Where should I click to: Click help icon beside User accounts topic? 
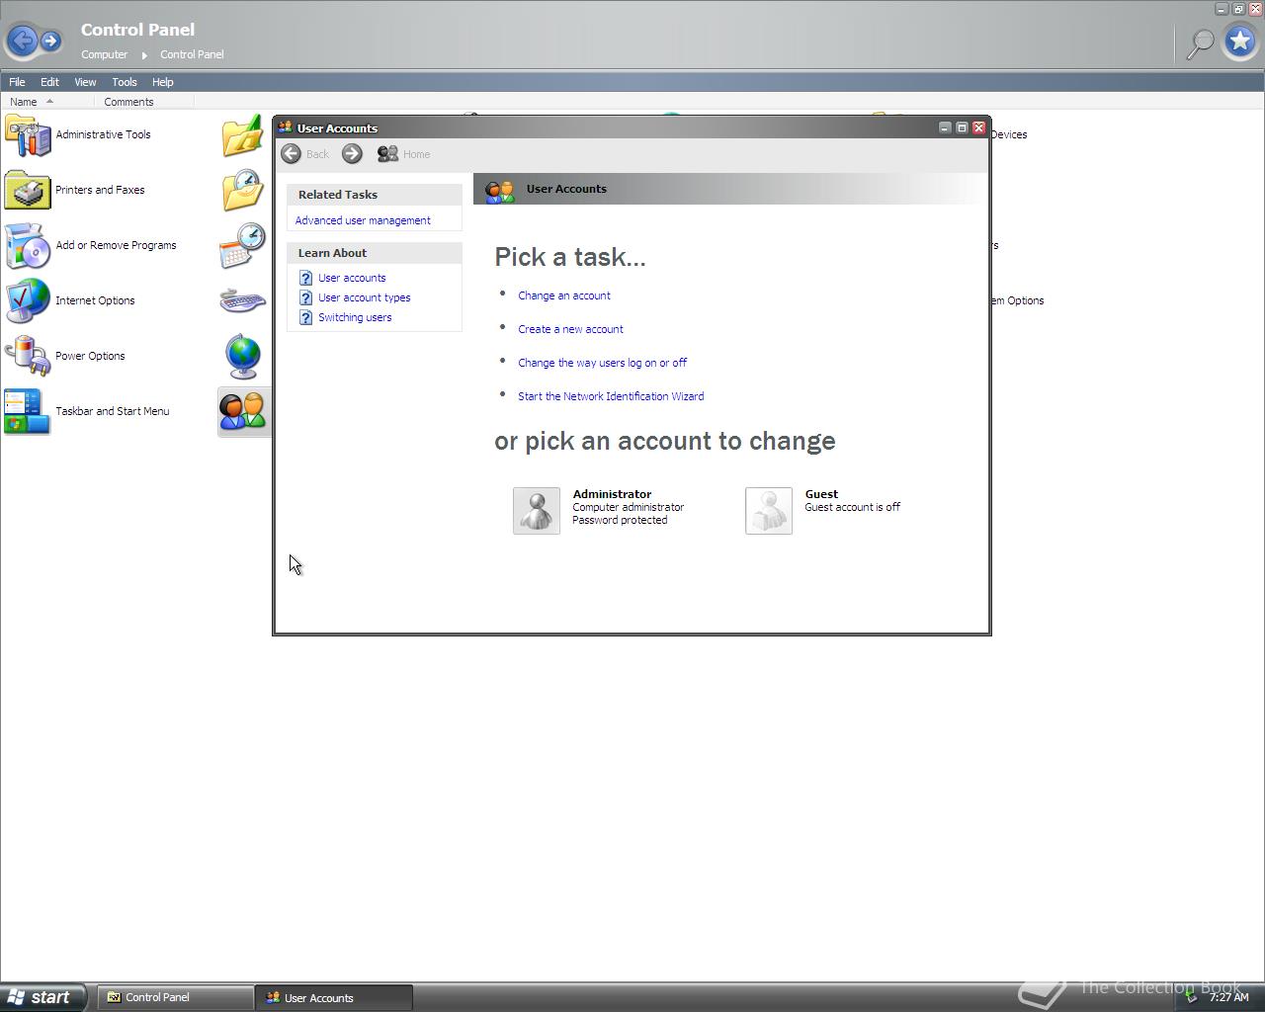[x=305, y=278]
